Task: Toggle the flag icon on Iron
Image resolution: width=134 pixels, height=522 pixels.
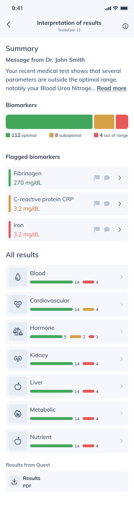Action: 96,229
